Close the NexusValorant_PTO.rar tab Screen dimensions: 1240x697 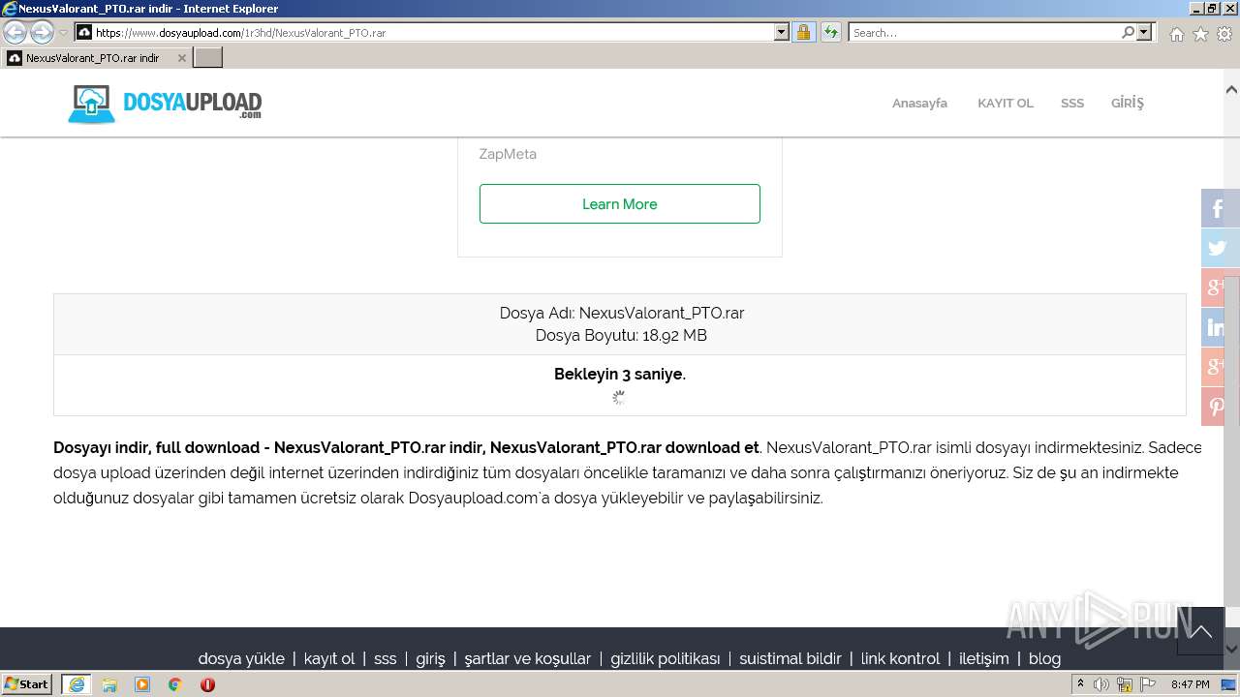tap(181, 58)
